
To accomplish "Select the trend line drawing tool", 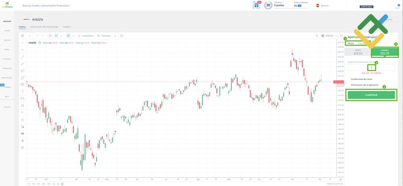I will point(22,57).
